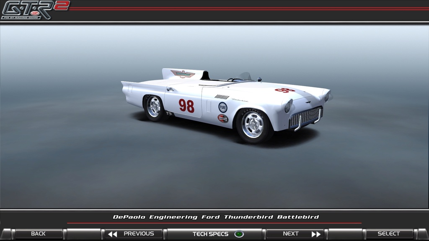The height and width of the screenshot is (241, 429).
Task: Open the TECH SPECS panel
Action: pyautogui.click(x=215, y=234)
